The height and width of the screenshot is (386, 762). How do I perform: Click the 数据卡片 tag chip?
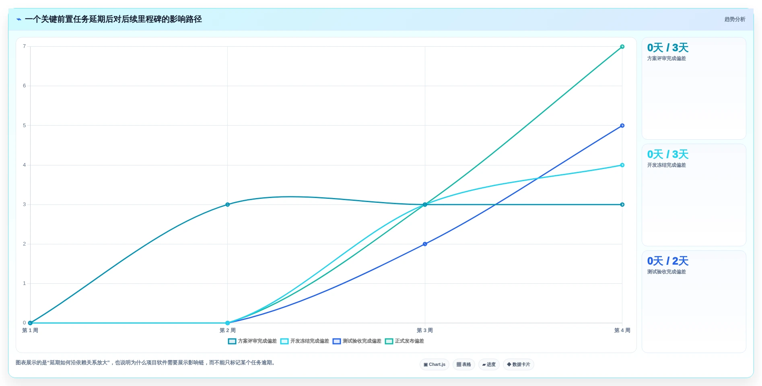(x=519, y=365)
